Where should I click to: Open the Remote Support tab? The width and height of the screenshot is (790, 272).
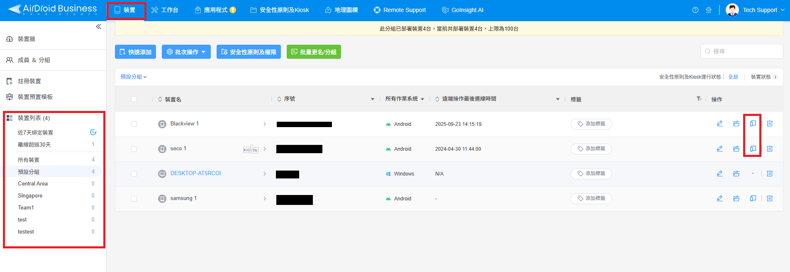point(400,10)
